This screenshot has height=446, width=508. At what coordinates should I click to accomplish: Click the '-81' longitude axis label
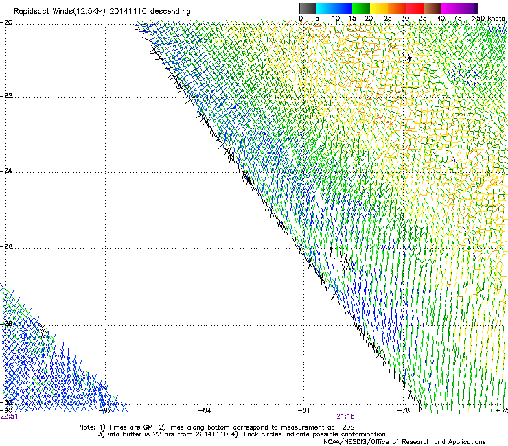303,410
